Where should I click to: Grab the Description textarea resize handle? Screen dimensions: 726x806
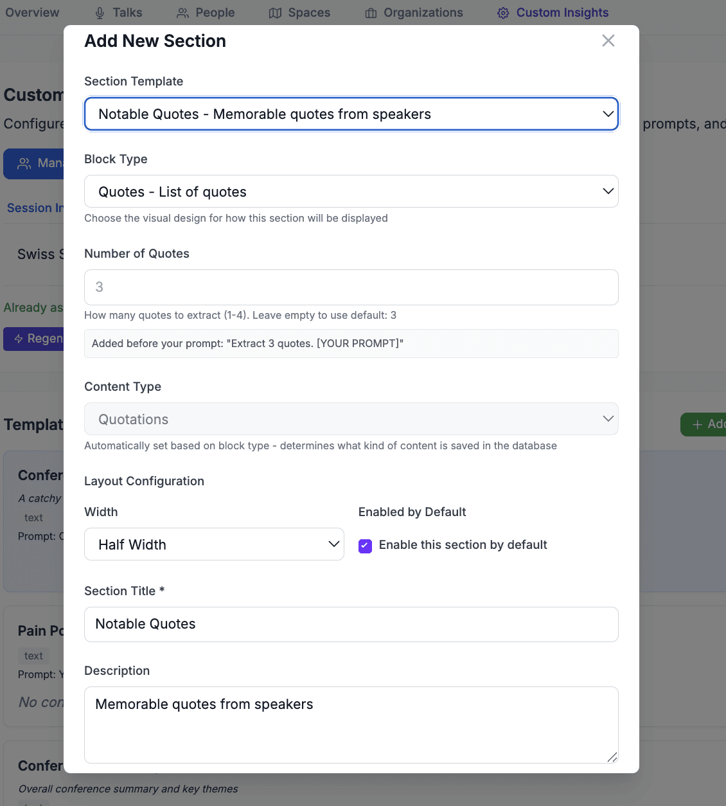[x=612, y=757]
